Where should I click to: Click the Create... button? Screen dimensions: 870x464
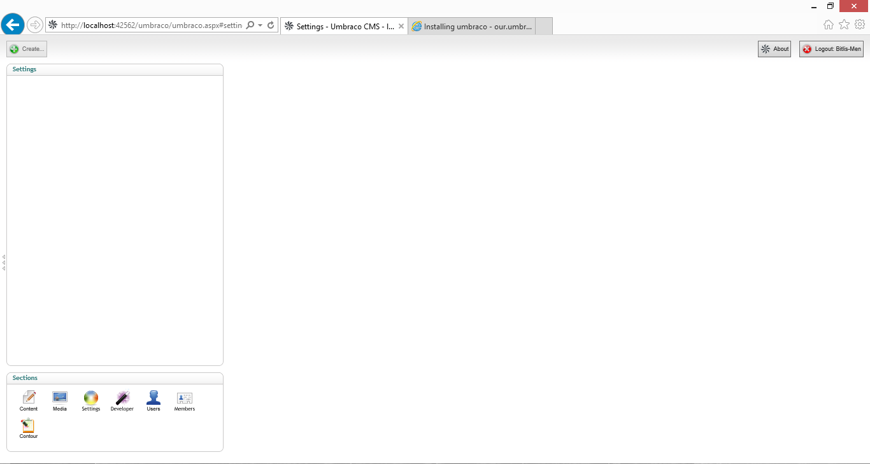click(27, 49)
